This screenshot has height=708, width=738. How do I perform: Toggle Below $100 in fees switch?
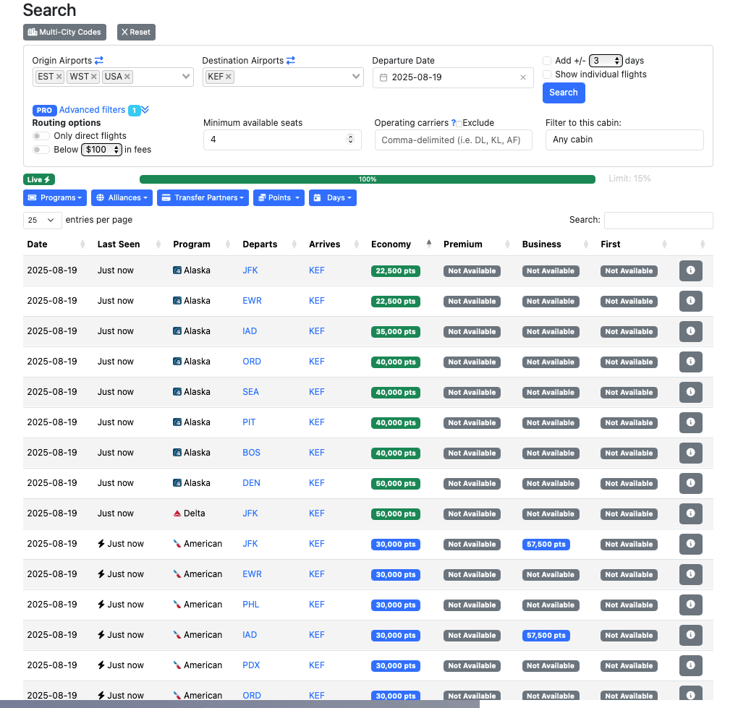[x=41, y=150]
